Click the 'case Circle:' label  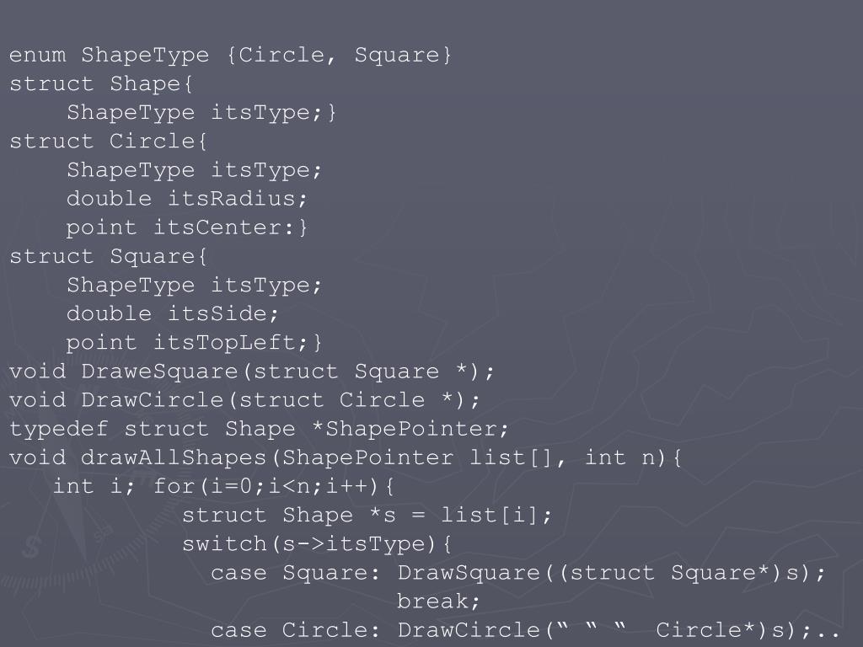click(295, 630)
